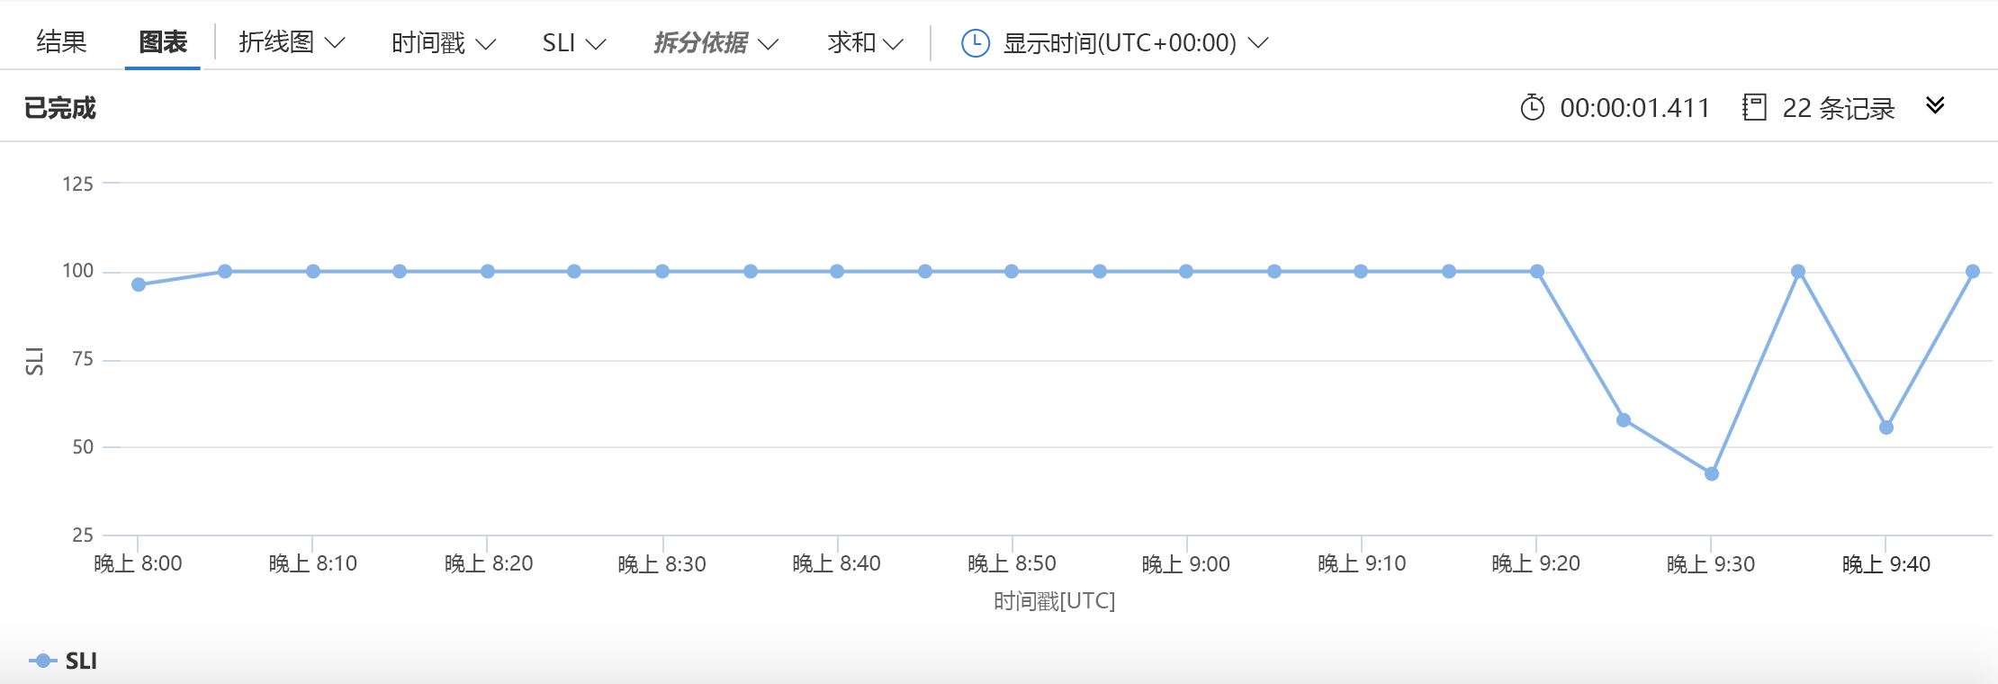Click the 125 y-axis label
The height and width of the screenshot is (684, 1998).
pos(77,184)
